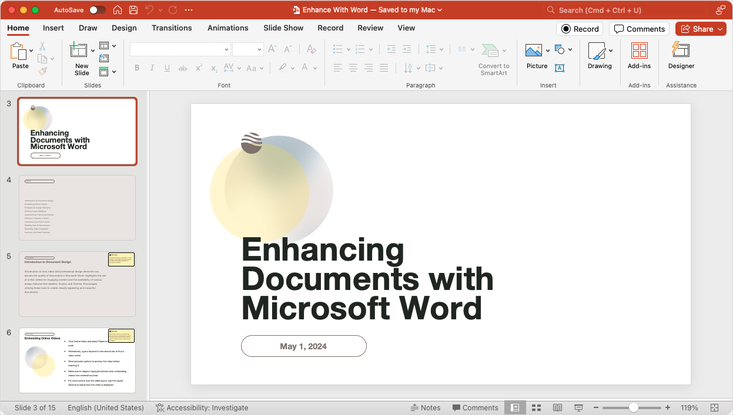This screenshot has height=415, width=733.
Task: Toggle the AutoSave switch
Action: tap(98, 10)
